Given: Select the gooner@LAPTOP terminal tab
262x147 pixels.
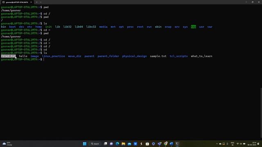Looking at the screenshot, I should [17, 2].
